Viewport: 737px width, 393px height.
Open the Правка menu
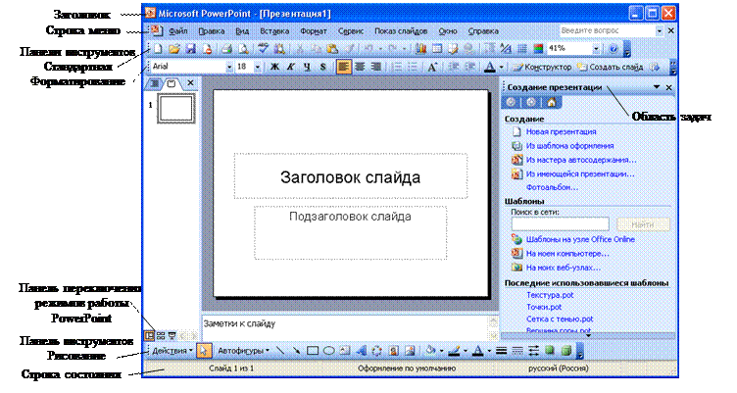(x=211, y=31)
